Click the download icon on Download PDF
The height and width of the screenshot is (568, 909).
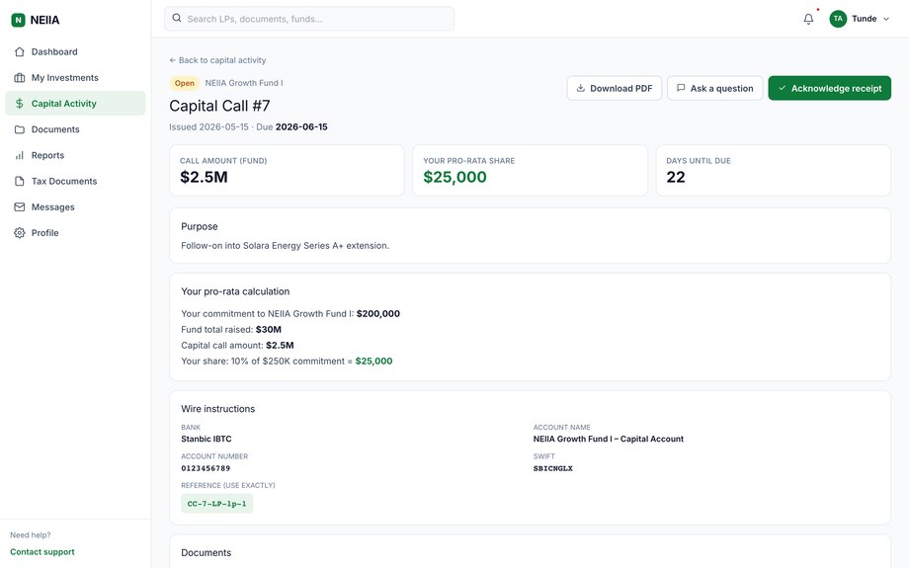click(580, 88)
